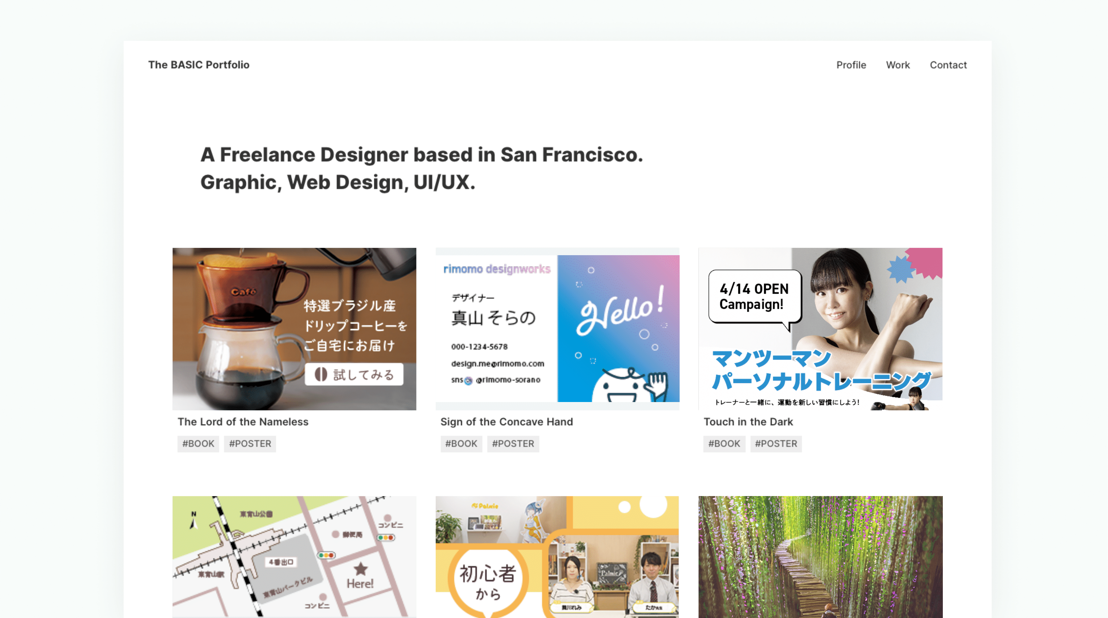
Task: Click Sign of the Concave Hand title
Action: (x=506, y=421)
